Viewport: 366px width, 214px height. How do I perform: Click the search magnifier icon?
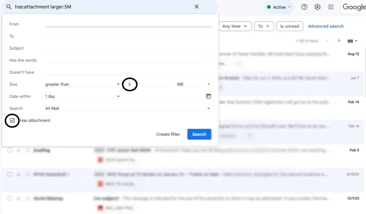click(9, 7)
